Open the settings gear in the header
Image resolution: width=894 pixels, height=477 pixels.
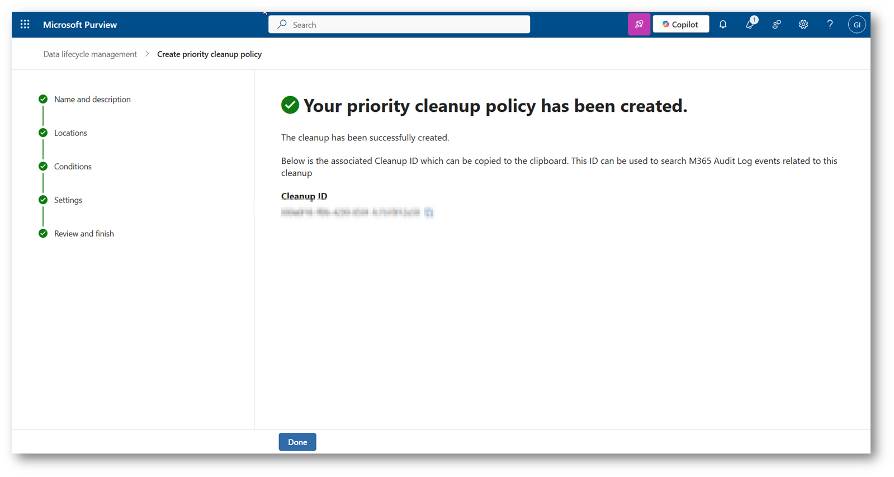point(803,25)
